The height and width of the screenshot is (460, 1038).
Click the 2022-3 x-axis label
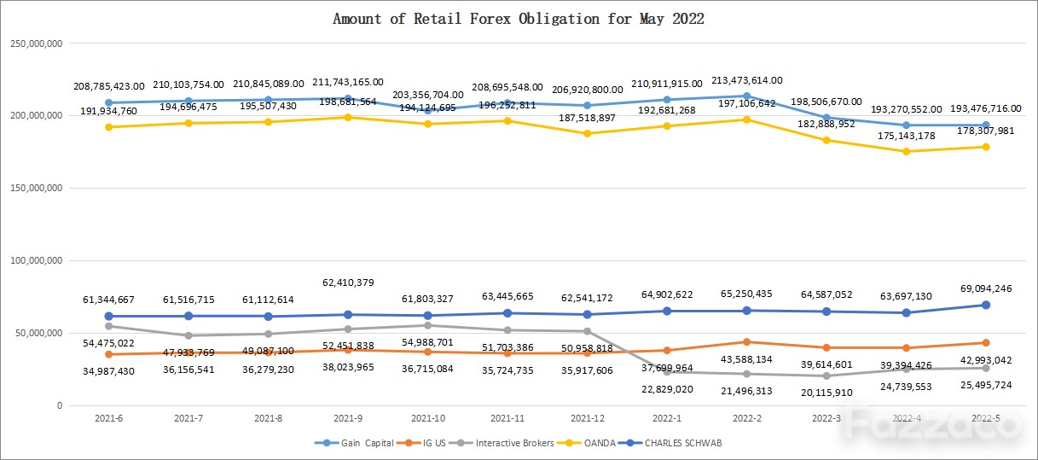[826, 418]
